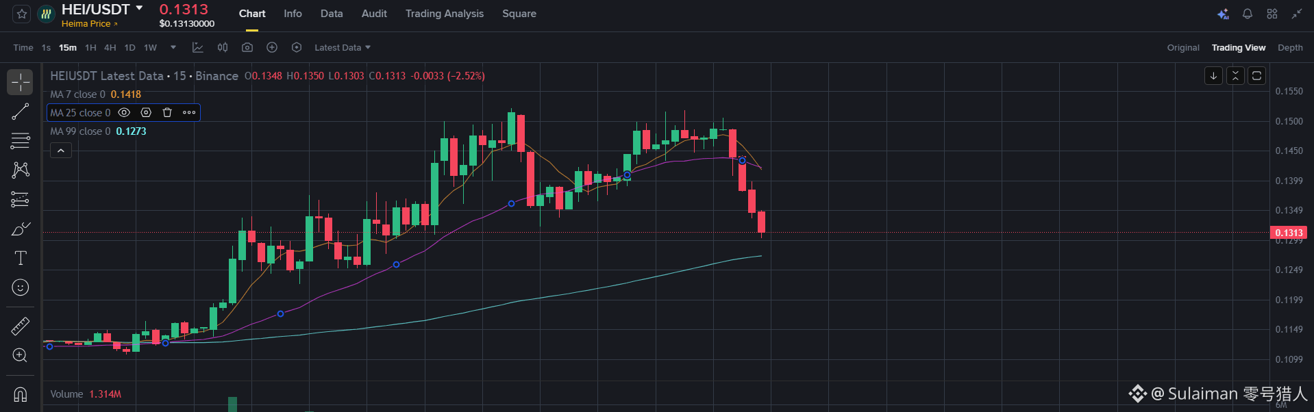
Task: Open the Depth chart view
Action: click(1290, 47)
